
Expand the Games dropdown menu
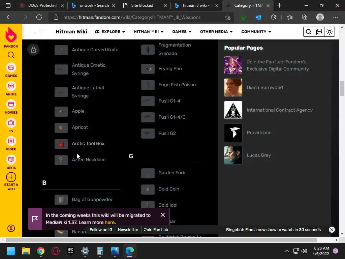pyautogui.click(x=182, y=32)
